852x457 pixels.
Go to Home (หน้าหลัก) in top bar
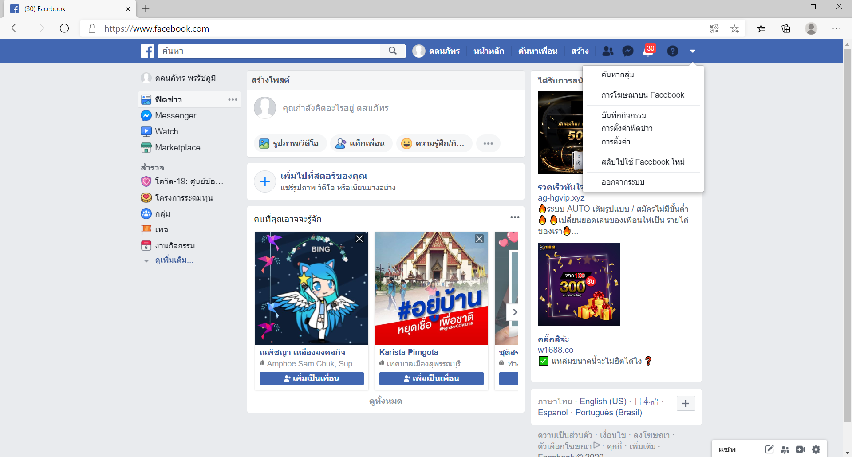tap(489, 51)
